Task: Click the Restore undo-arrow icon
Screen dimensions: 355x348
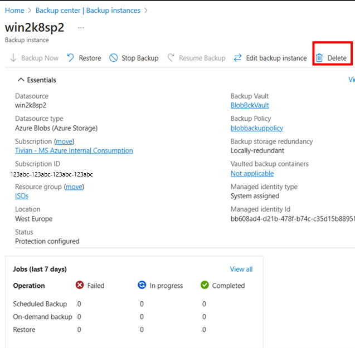Action: coord(70,58)
